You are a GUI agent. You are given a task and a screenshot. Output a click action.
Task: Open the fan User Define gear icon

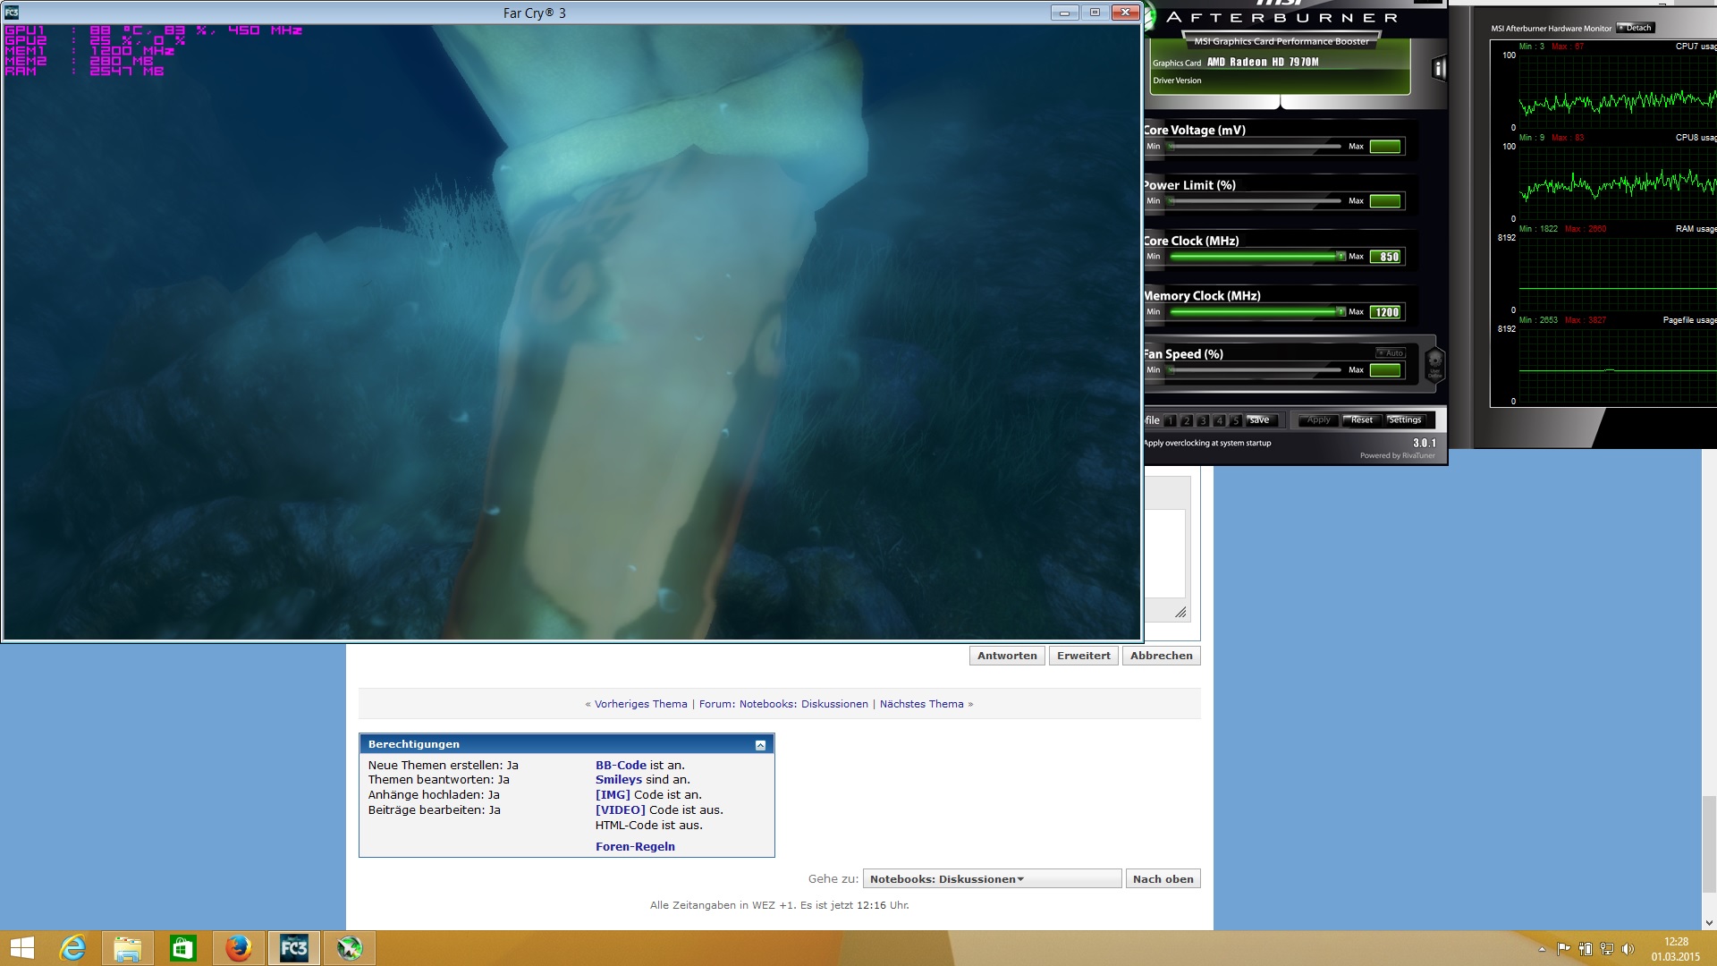pyautogui.click(x=1434, y=363)
